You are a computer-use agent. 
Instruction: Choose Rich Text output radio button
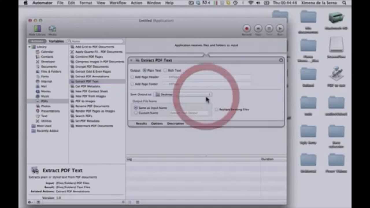click(x=165, y=70)
